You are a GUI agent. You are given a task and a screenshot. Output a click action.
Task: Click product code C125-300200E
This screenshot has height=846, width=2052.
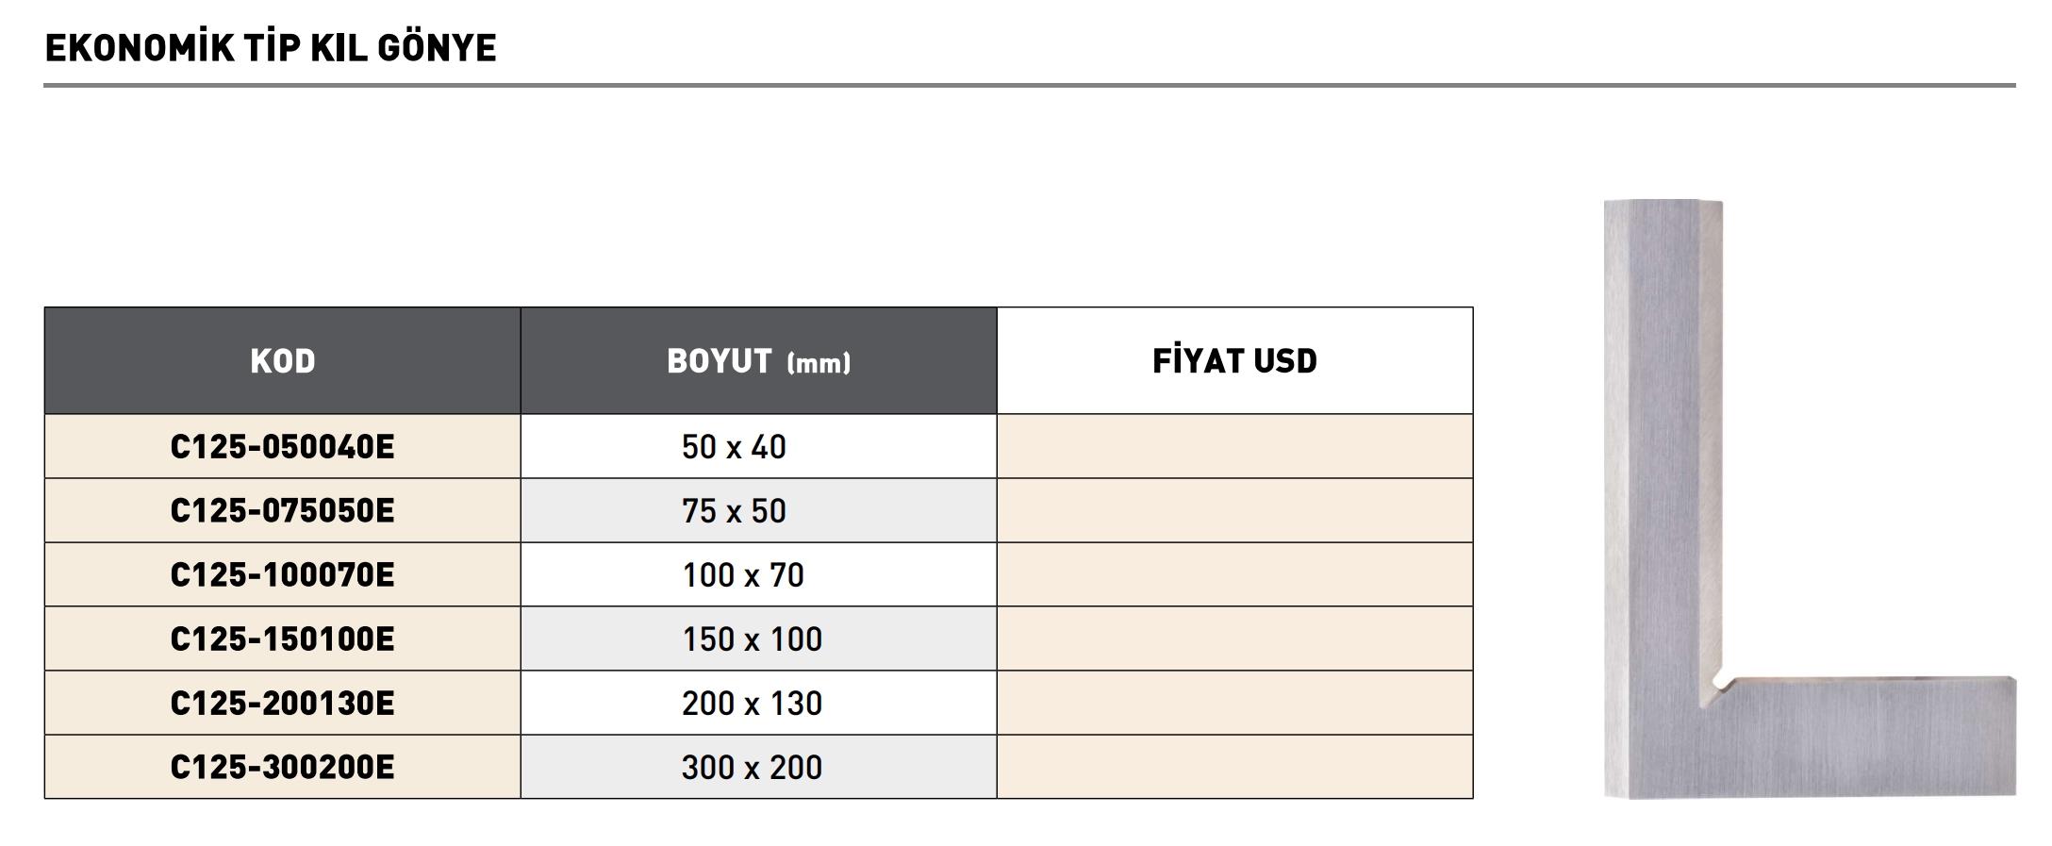click(283, 767)
